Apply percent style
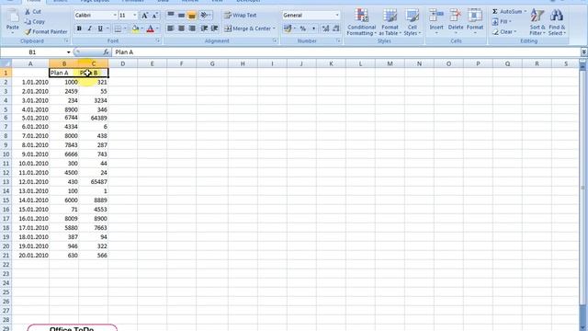The height and width of the screenshot is (331, 588). [302, 29]
